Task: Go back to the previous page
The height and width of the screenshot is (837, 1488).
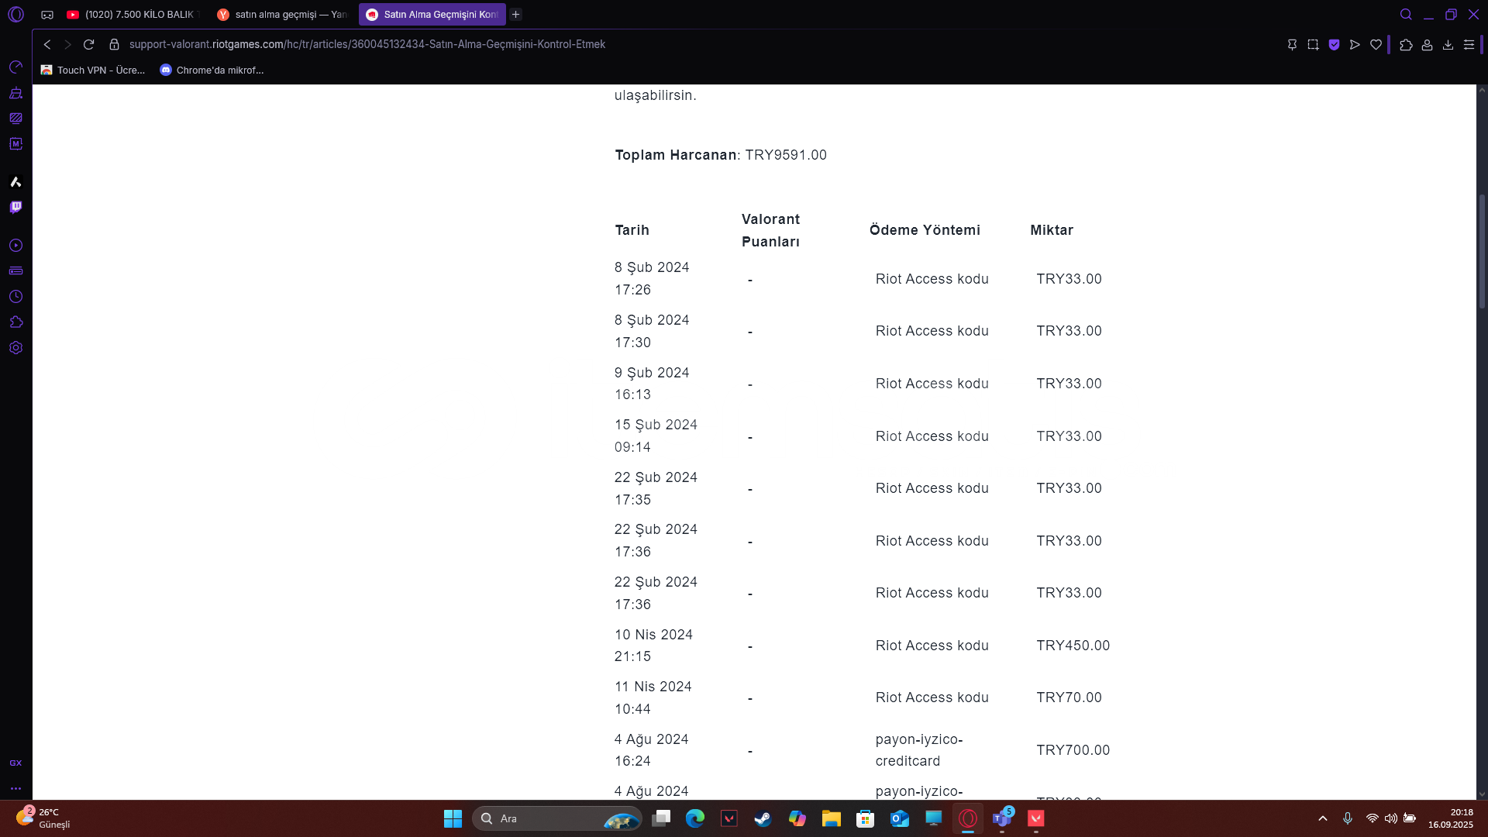Action: tap(47, 45)
